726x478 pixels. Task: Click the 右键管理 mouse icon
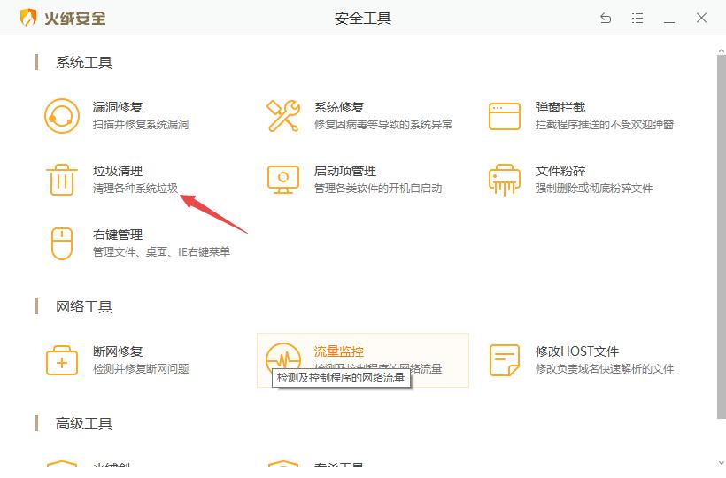pyautogui.click(x=62, y=243)
